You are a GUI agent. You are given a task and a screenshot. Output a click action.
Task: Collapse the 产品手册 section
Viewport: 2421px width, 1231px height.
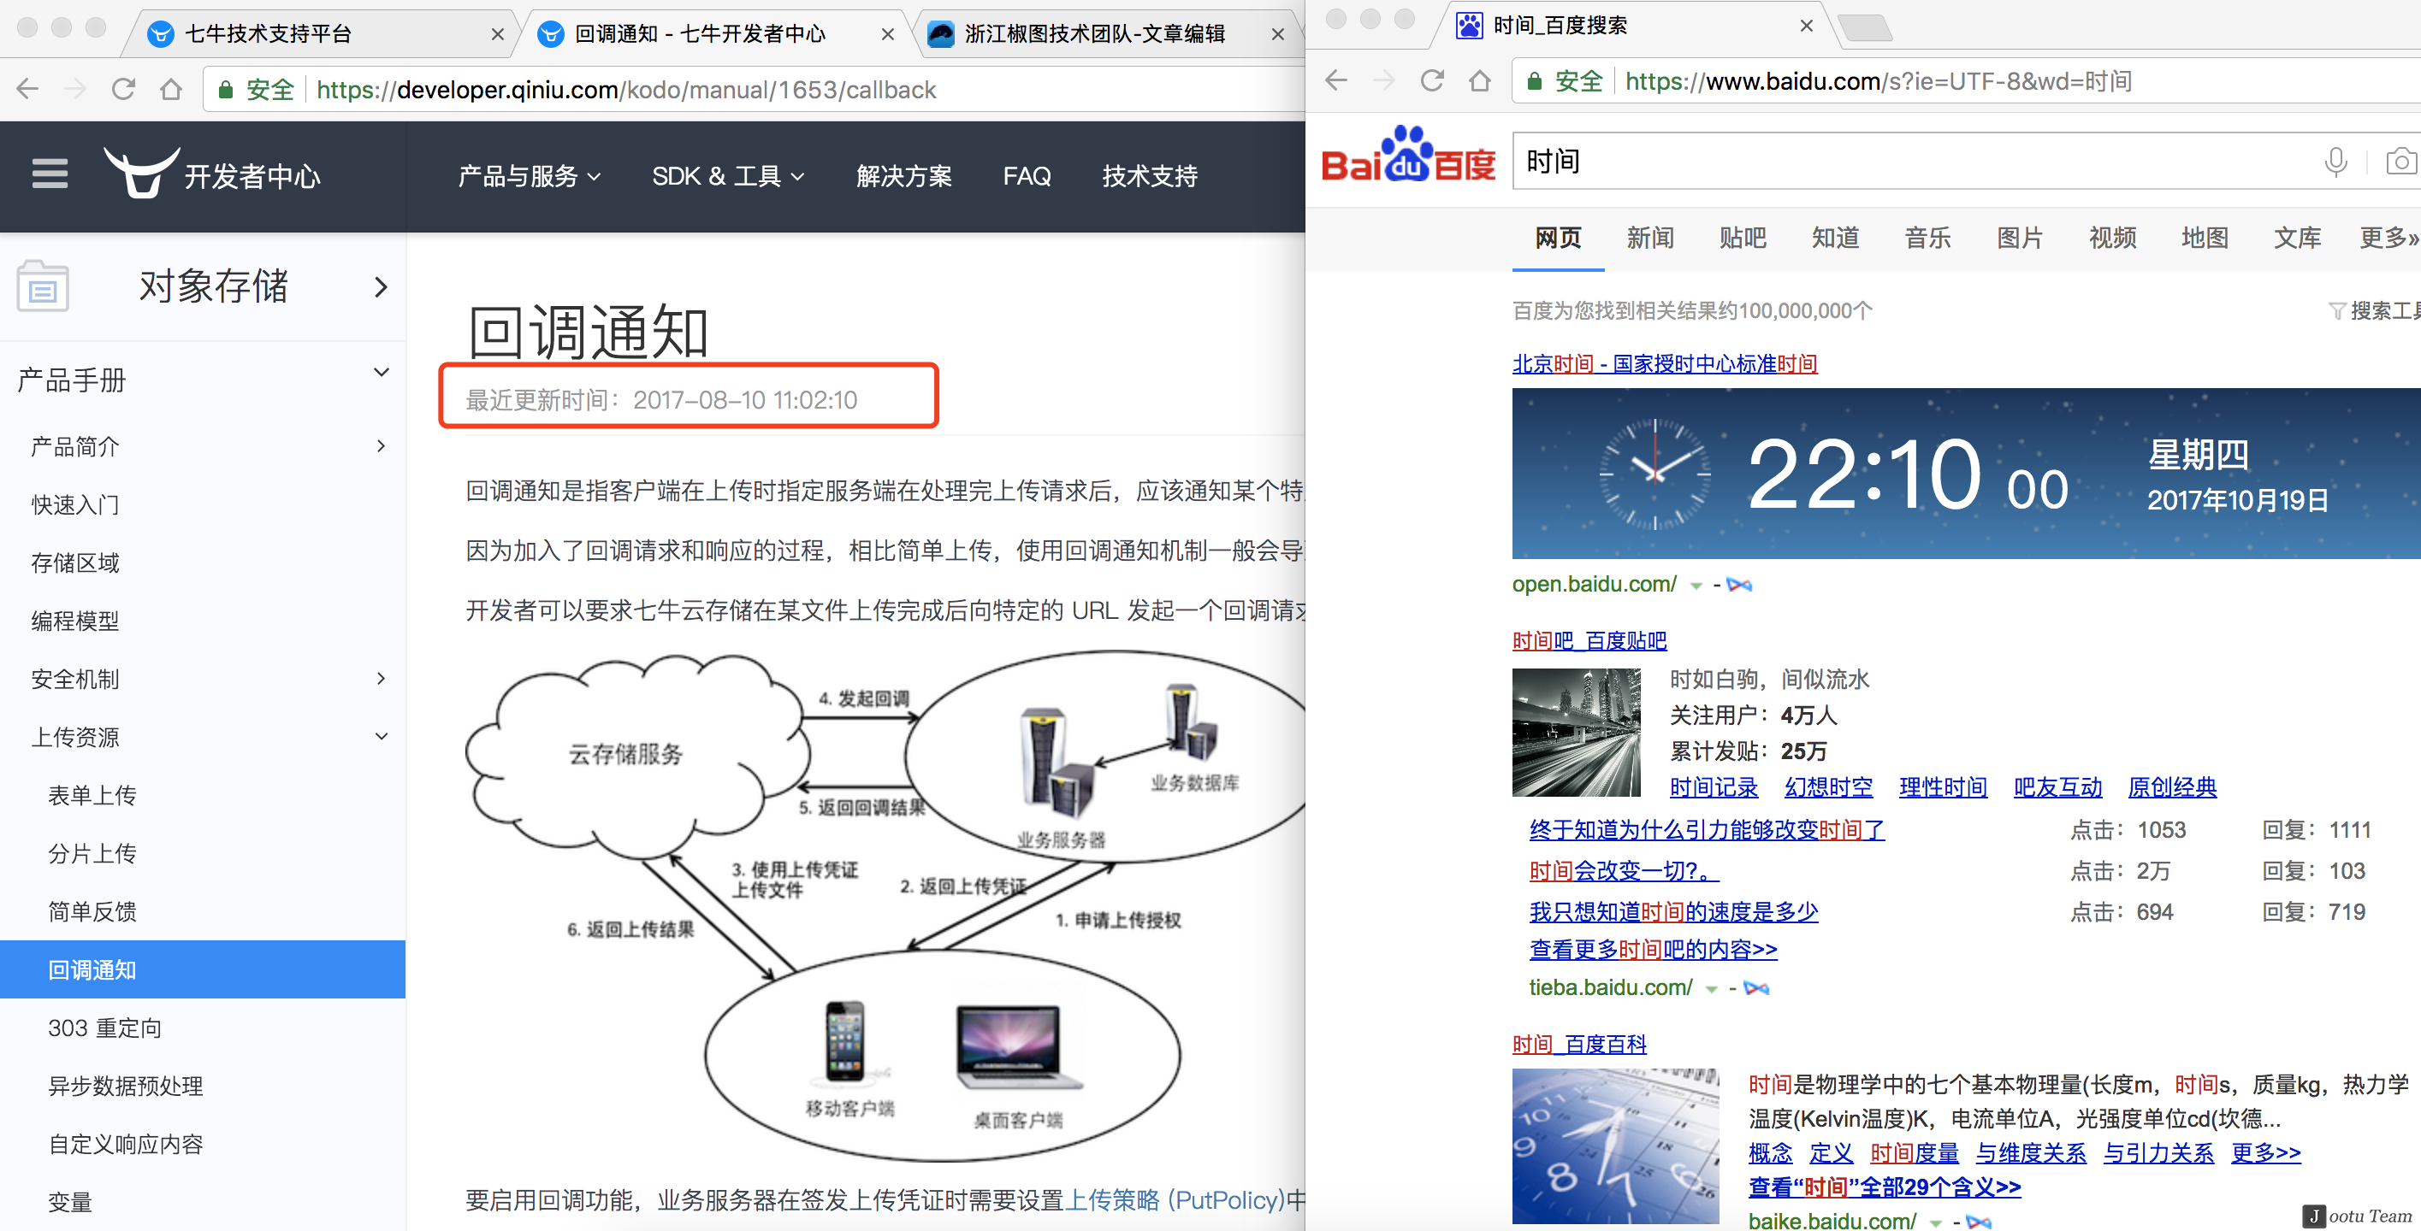tap(381, 373)
